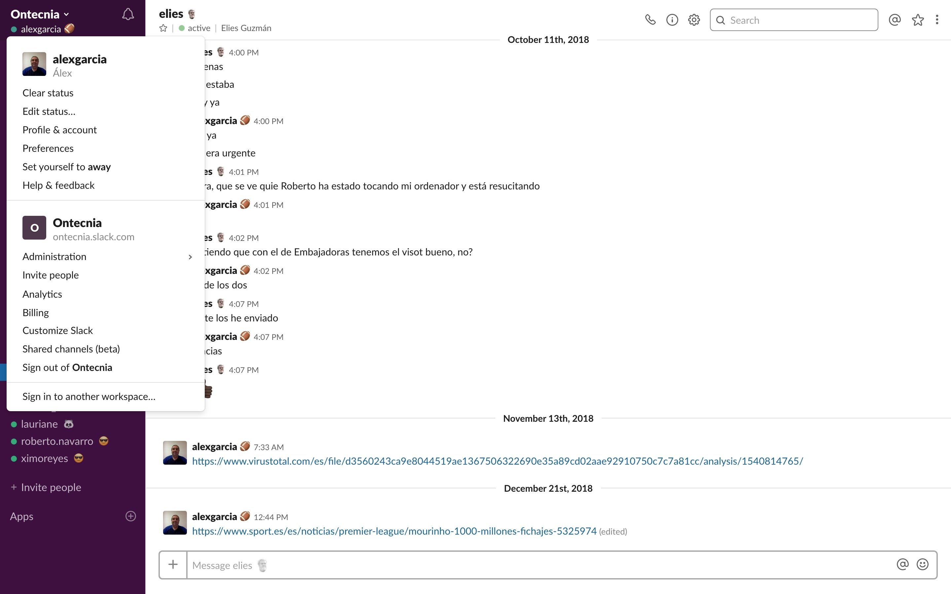This screenshot has height=594, width=951.
Task: Click the mention at-sign icon top right
Action: (895, 19)
